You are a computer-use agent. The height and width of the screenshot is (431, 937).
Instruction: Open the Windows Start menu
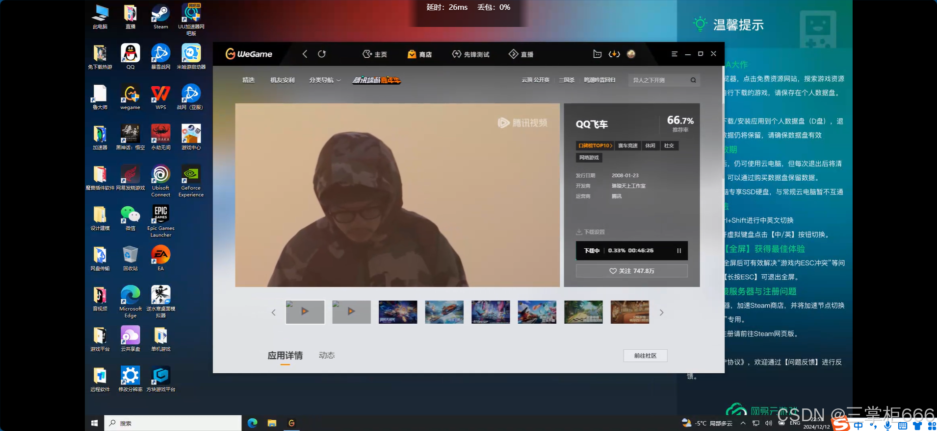pos(95,423)
